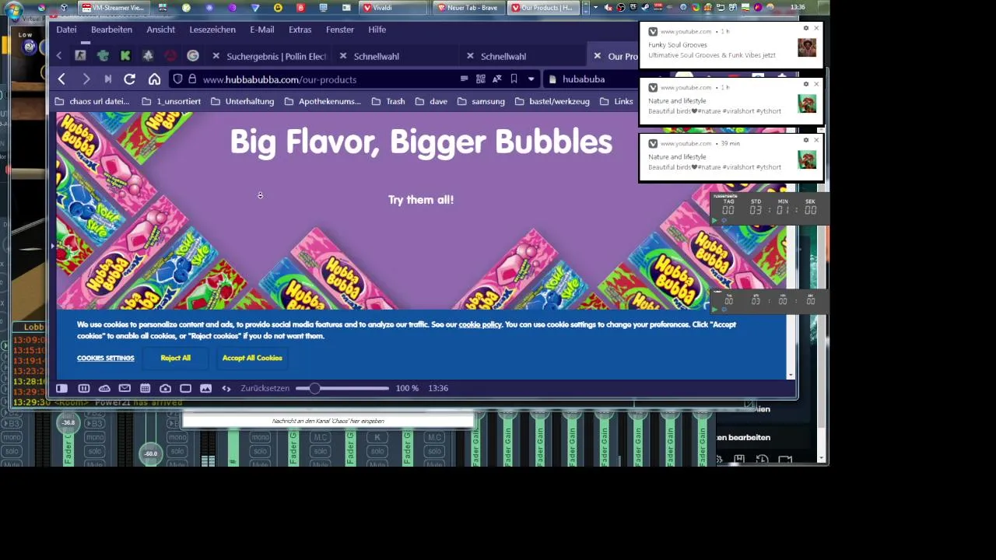Dismiss the 39 min Nature notification

tap(816, 140)
